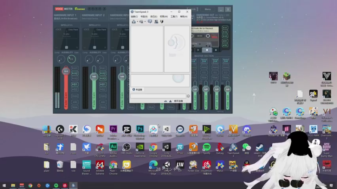The height and width of the screenshot is (189, 337).
Task: Mute Voicemeeter Hardware Input 2 strip
Action: click(103, 107)
